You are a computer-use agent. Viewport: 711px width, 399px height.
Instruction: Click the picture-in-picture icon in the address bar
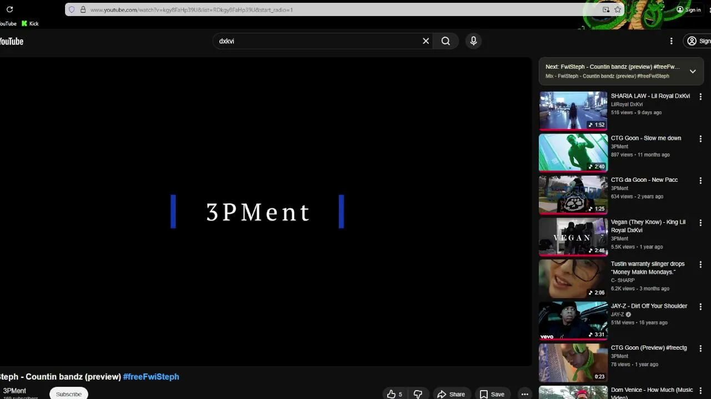click(x=606, y=9)
